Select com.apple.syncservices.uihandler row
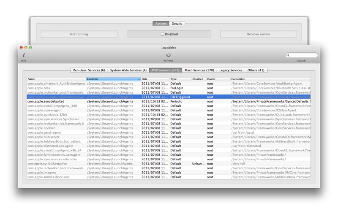Viewport: 338px width, 211px height. (169, 160)
